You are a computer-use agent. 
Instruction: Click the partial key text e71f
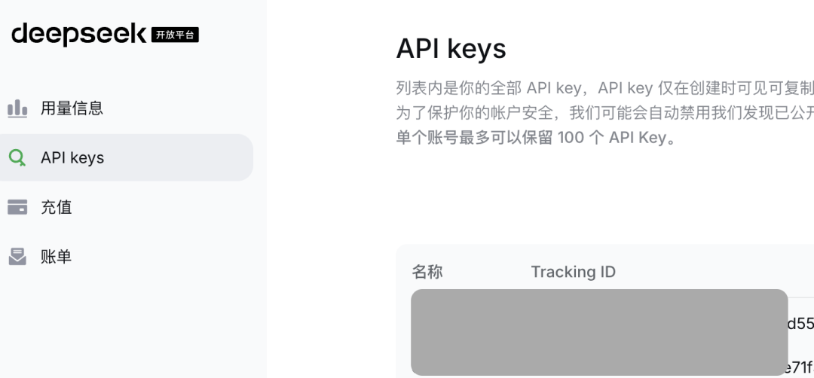[801, 367]
